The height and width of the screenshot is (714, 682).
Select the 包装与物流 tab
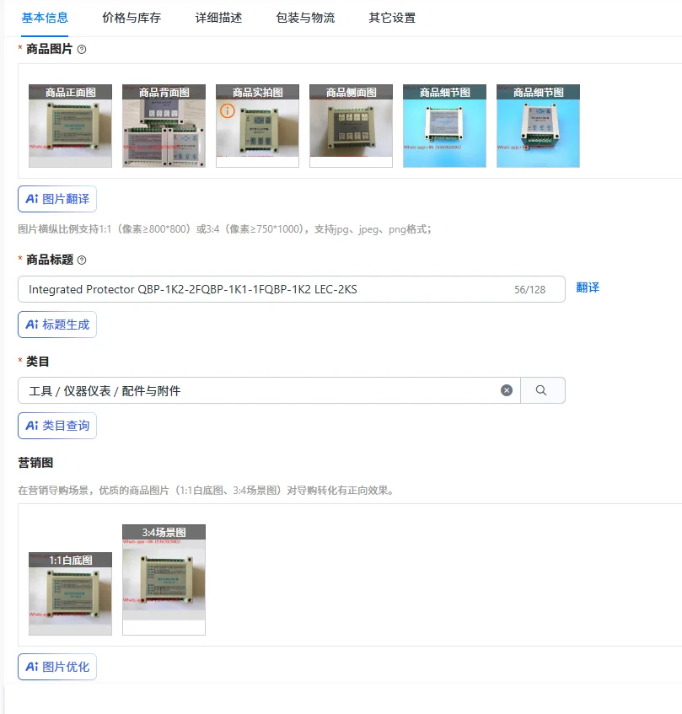click(x=305, y=18)
